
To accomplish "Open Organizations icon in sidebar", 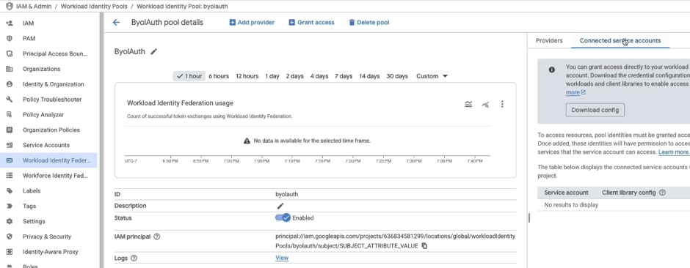I will [10, 69].
